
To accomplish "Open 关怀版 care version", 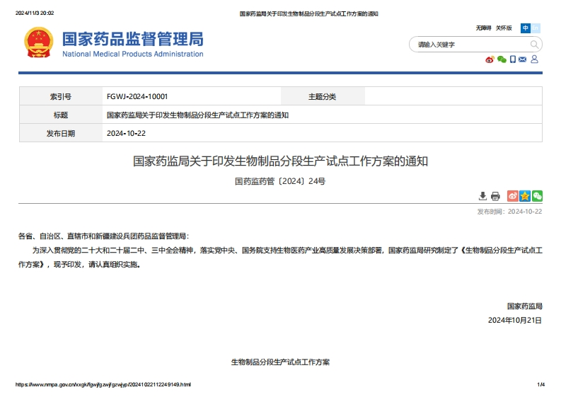I will coord(504,28).
